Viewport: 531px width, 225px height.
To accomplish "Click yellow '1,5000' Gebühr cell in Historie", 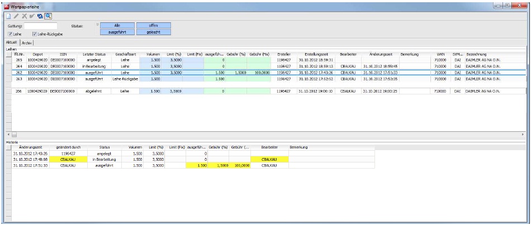I will [219, 165].
